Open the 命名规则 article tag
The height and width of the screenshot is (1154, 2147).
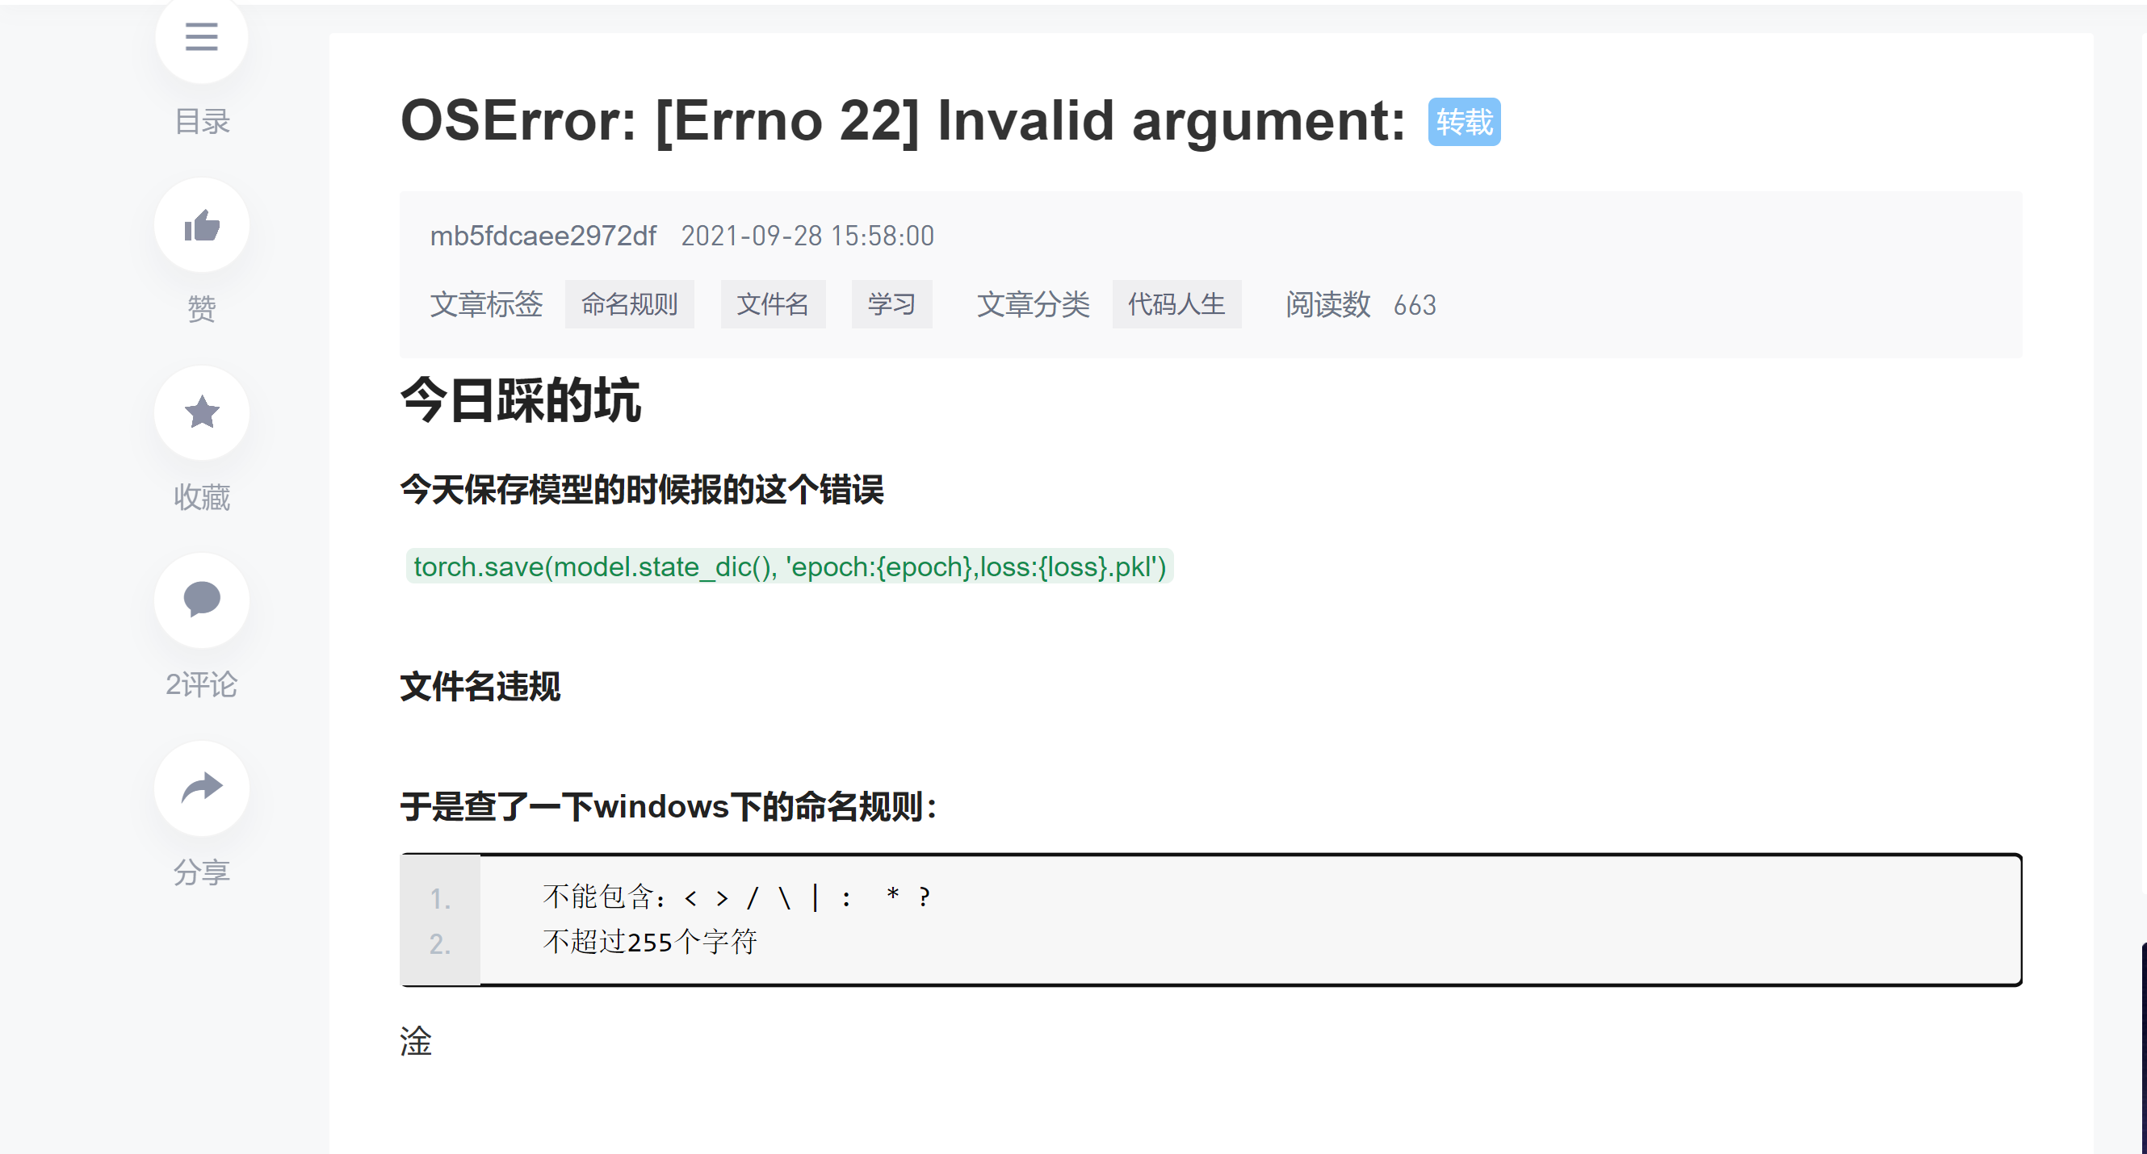(x=629, y=304)
